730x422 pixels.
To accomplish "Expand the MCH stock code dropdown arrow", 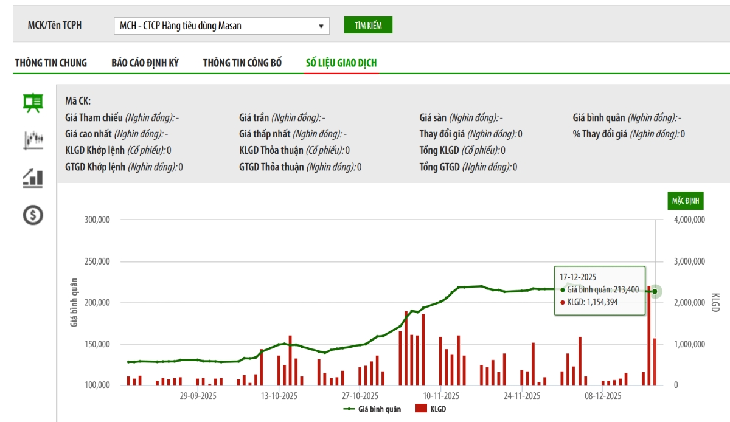I will tap(321, 26).
